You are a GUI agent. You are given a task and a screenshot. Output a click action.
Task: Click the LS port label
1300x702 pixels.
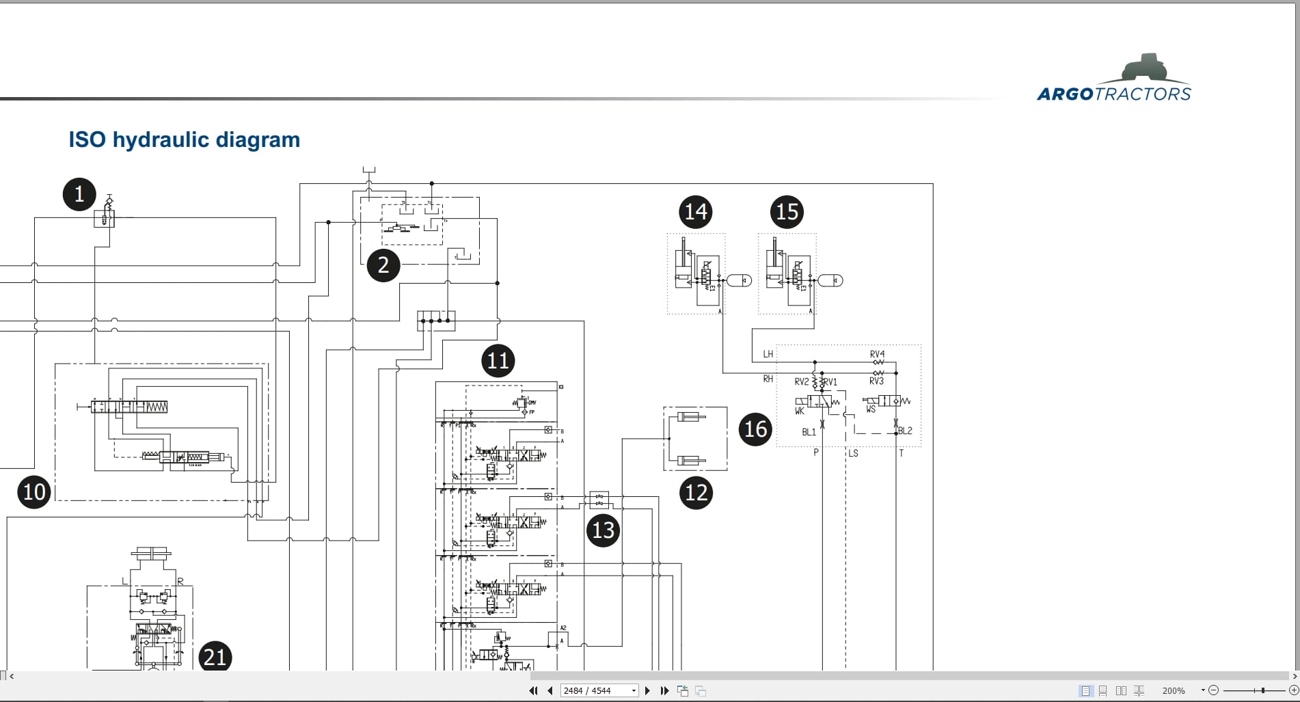coord(853,453)
